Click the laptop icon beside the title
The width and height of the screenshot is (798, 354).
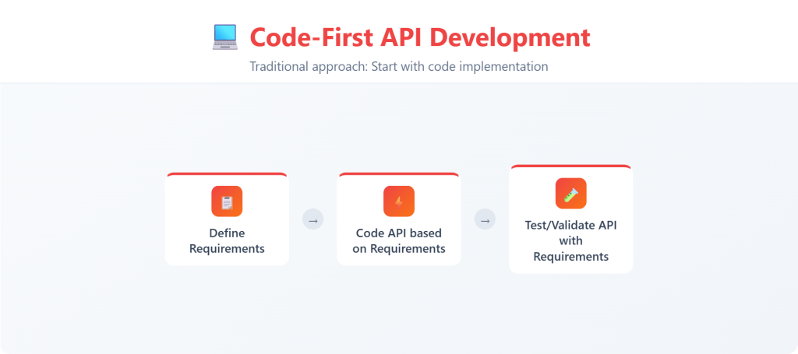224,37
